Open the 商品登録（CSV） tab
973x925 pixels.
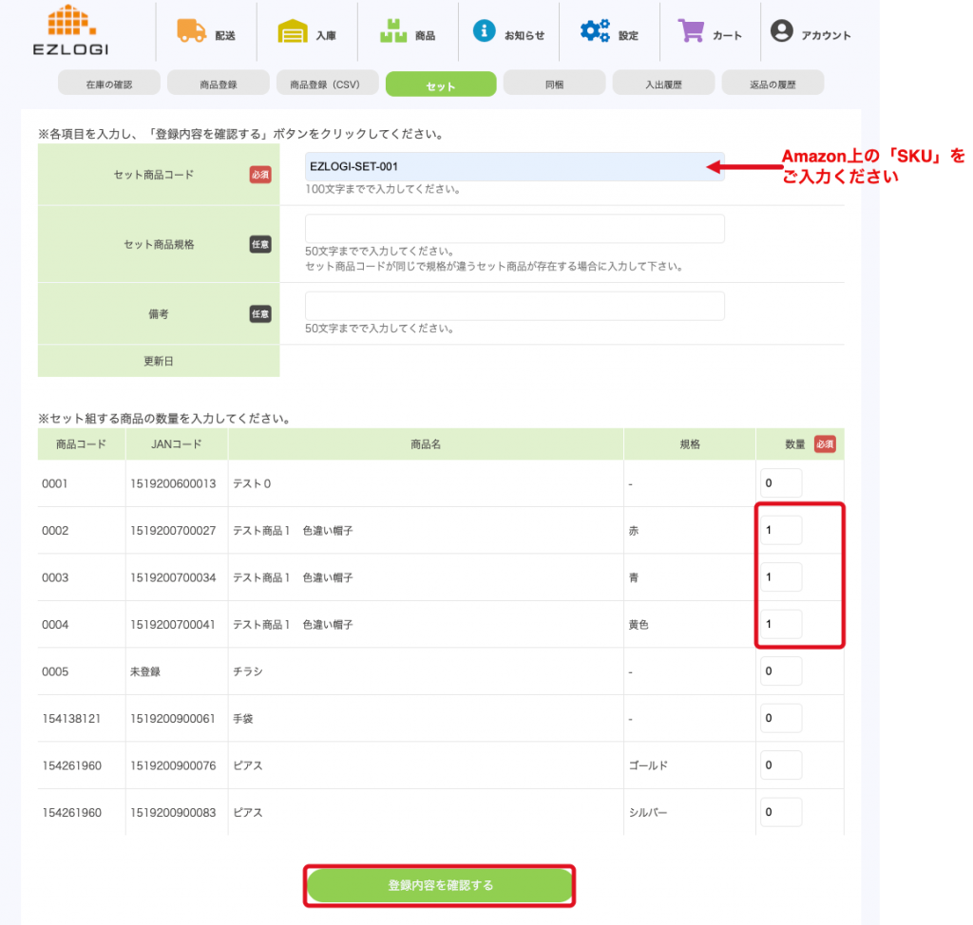(327, 85)
